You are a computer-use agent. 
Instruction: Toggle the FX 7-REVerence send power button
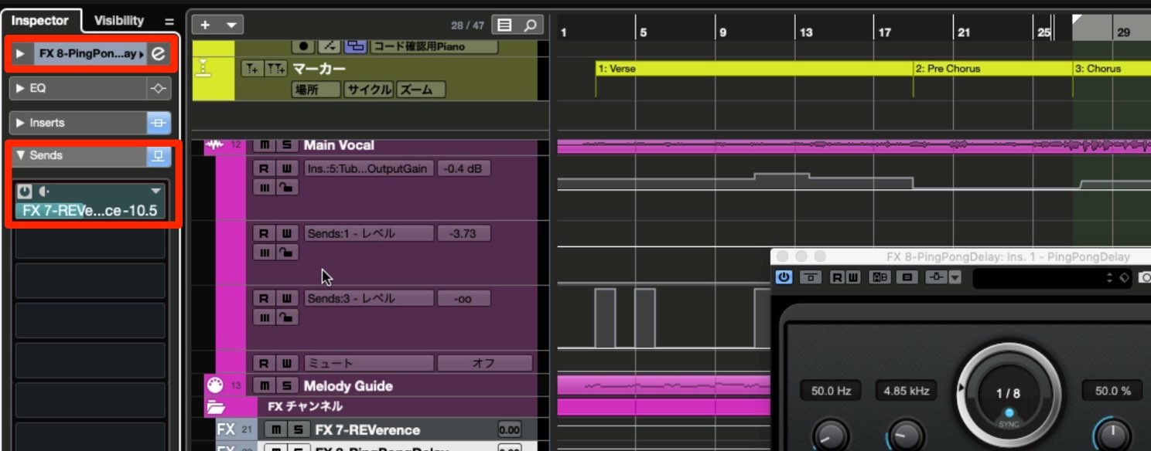25,191
